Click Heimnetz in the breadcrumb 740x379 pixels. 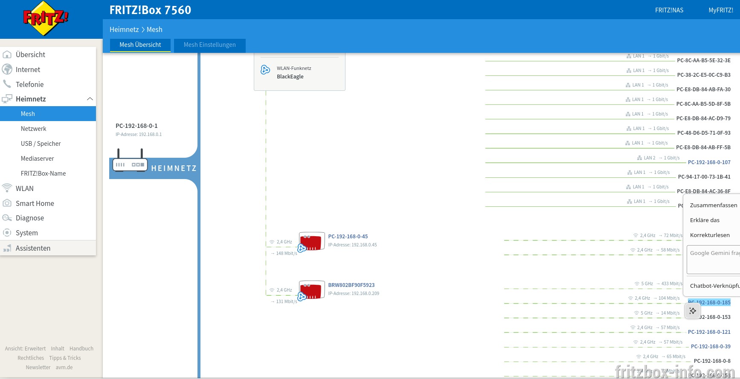click(x=124, y=29)
